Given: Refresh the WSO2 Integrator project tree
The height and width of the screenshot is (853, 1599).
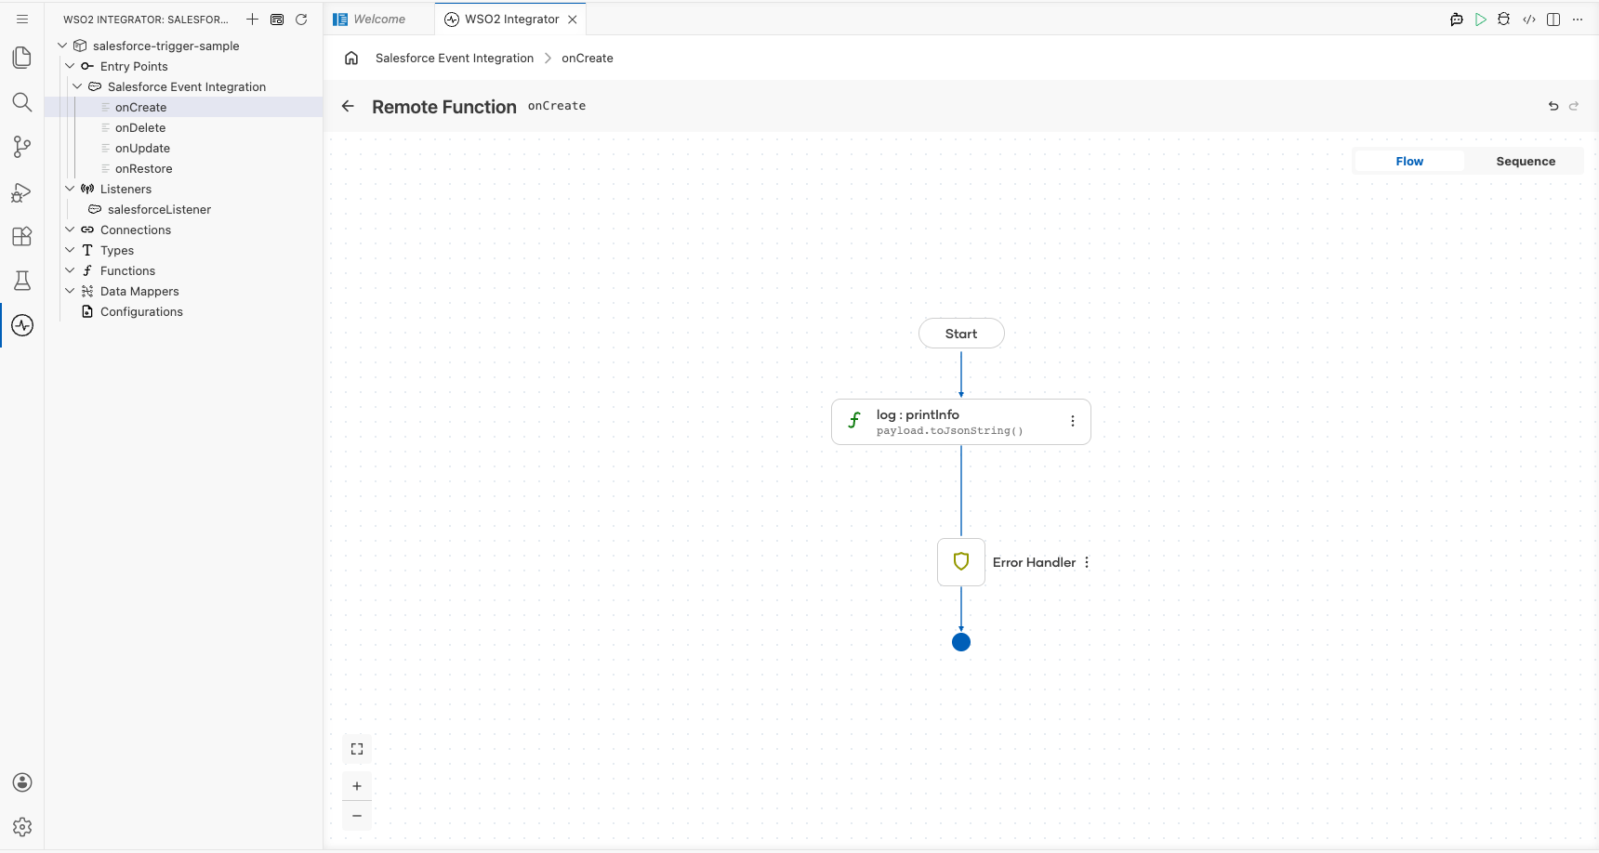Looking at the screenshot, I should [301, 19].
